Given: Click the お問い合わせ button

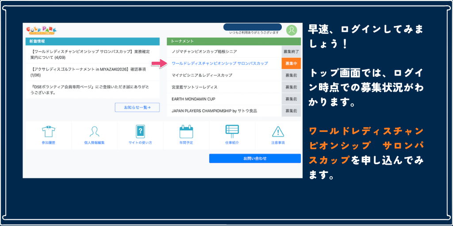Looking at the screenshot, I should [x=255, y=158].
